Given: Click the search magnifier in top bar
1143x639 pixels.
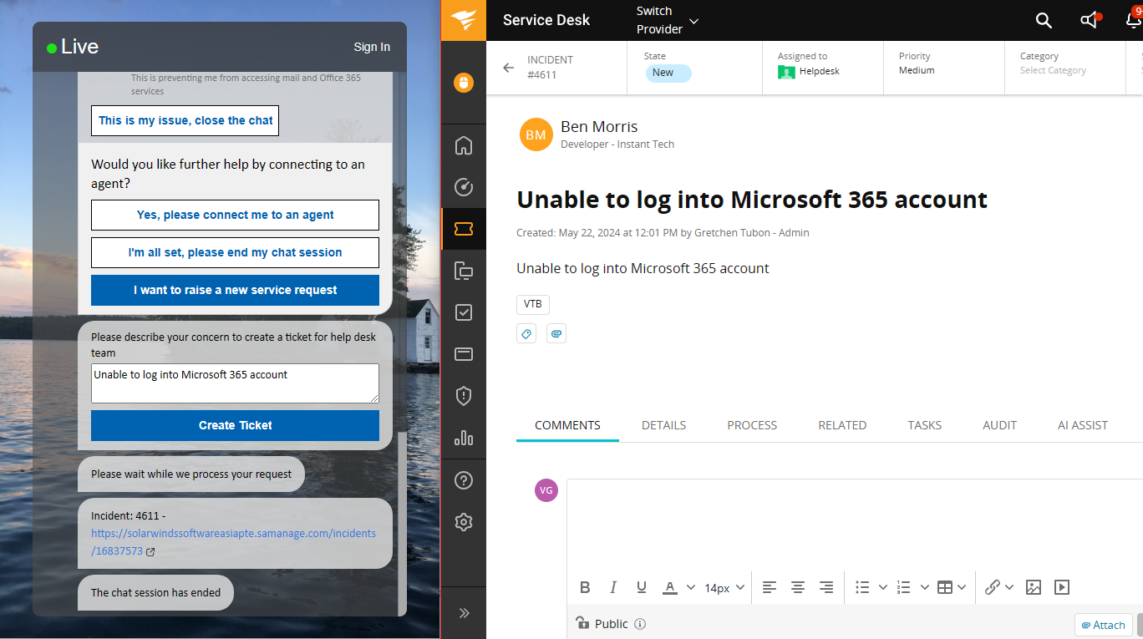Looking at the screenshot, I should [x=1044, y=20].
